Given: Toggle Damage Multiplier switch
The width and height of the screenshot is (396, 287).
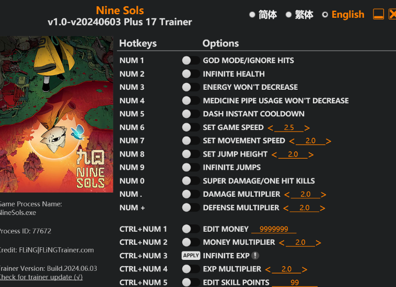Looking at the screenshot, I should click(191, 194).
